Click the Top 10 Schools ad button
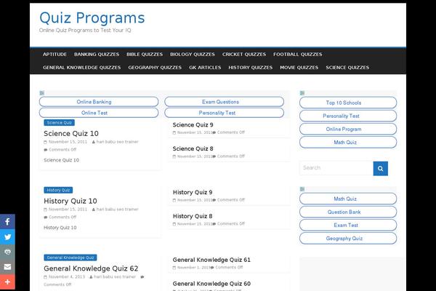Screen dimensions: 436x291 (348, 103)
